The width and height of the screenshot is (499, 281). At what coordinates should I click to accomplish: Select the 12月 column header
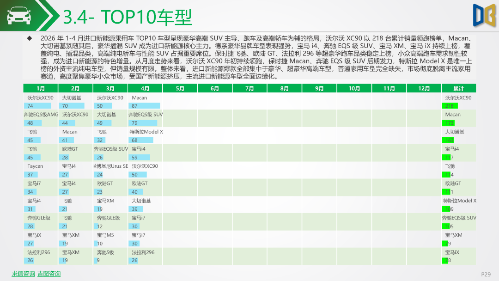[x=424, y=88]
